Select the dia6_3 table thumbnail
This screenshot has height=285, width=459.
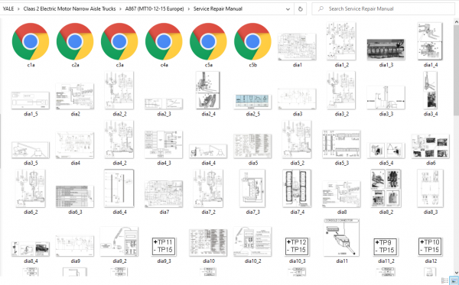(75, 196)
